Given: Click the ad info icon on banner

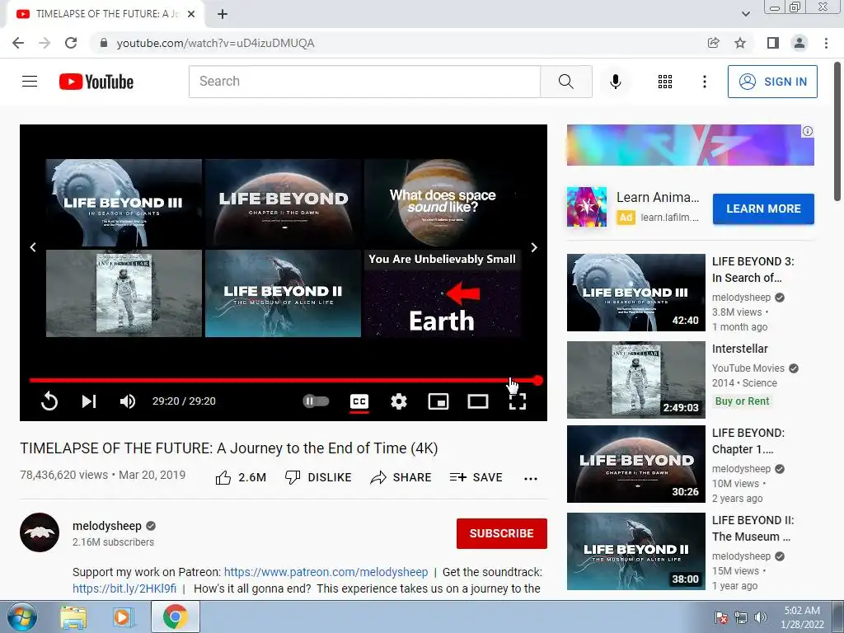Looking at the screenshot, I should (x=808, y=131).
